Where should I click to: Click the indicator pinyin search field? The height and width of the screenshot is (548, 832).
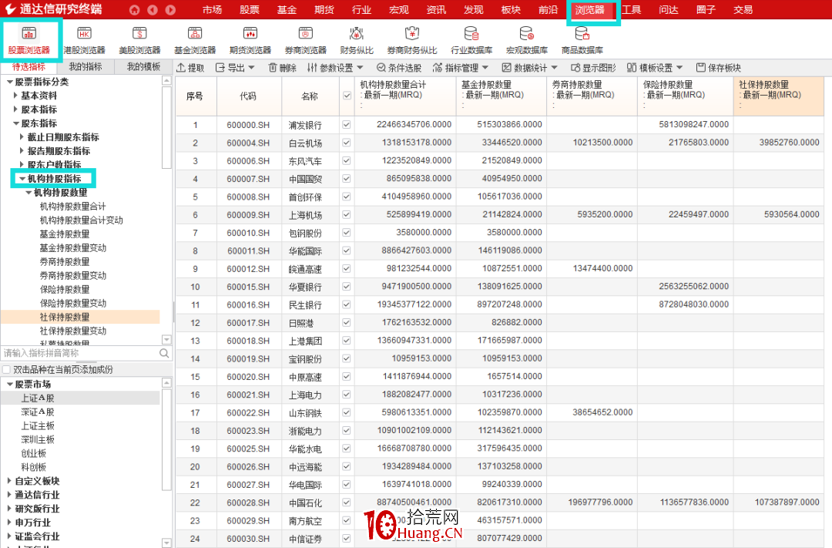click(x=79, y=353)
